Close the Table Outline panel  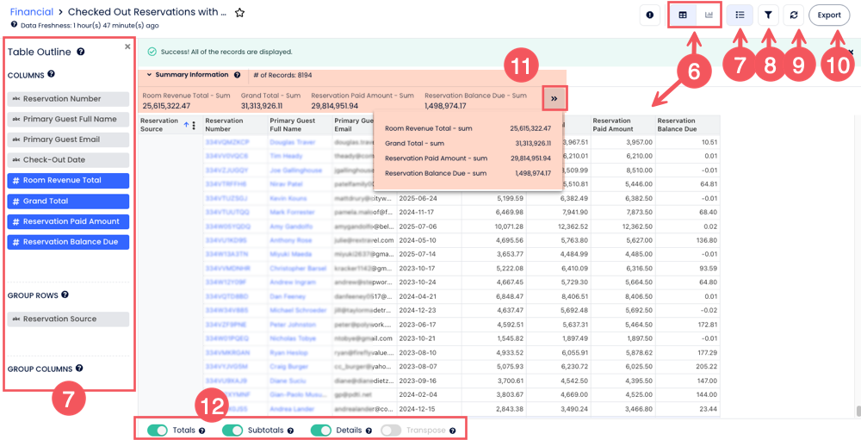pos(127,46)
